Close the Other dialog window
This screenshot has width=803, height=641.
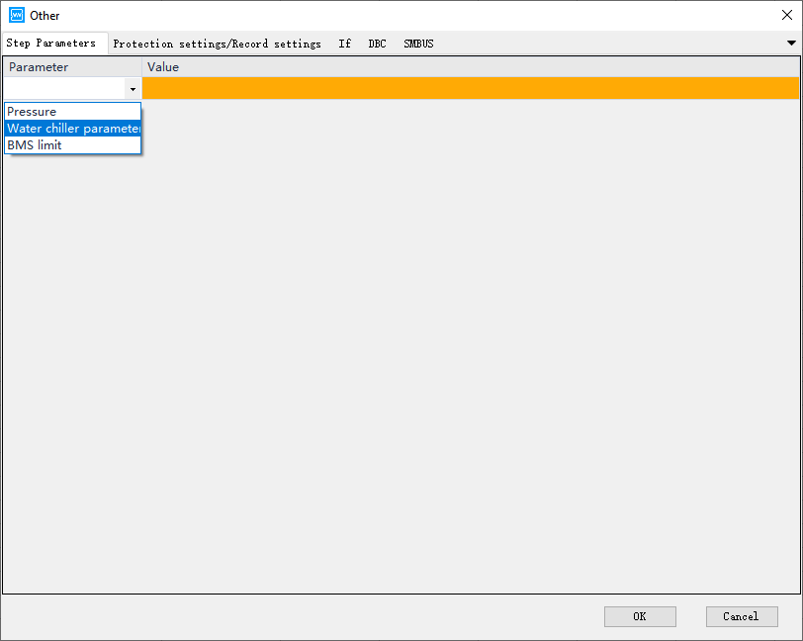[787, 15]
